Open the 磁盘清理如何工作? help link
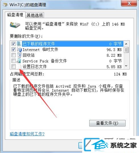Screen dimensions: 139x153 click(27, 134)
